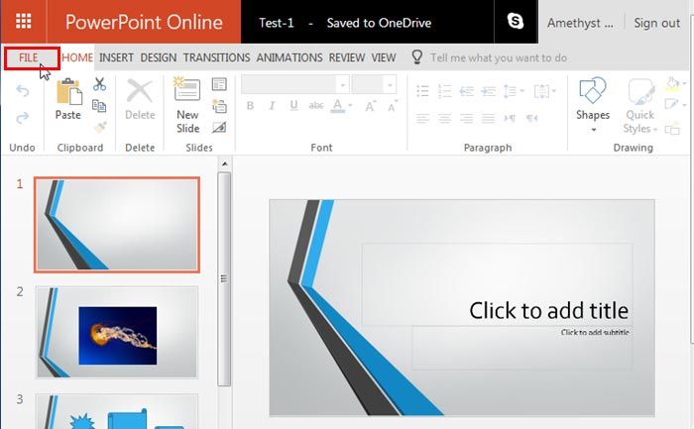Click the Skype icon in header
Screen dimensions: 694x429
pyautogui.click(x=516, y=21)
